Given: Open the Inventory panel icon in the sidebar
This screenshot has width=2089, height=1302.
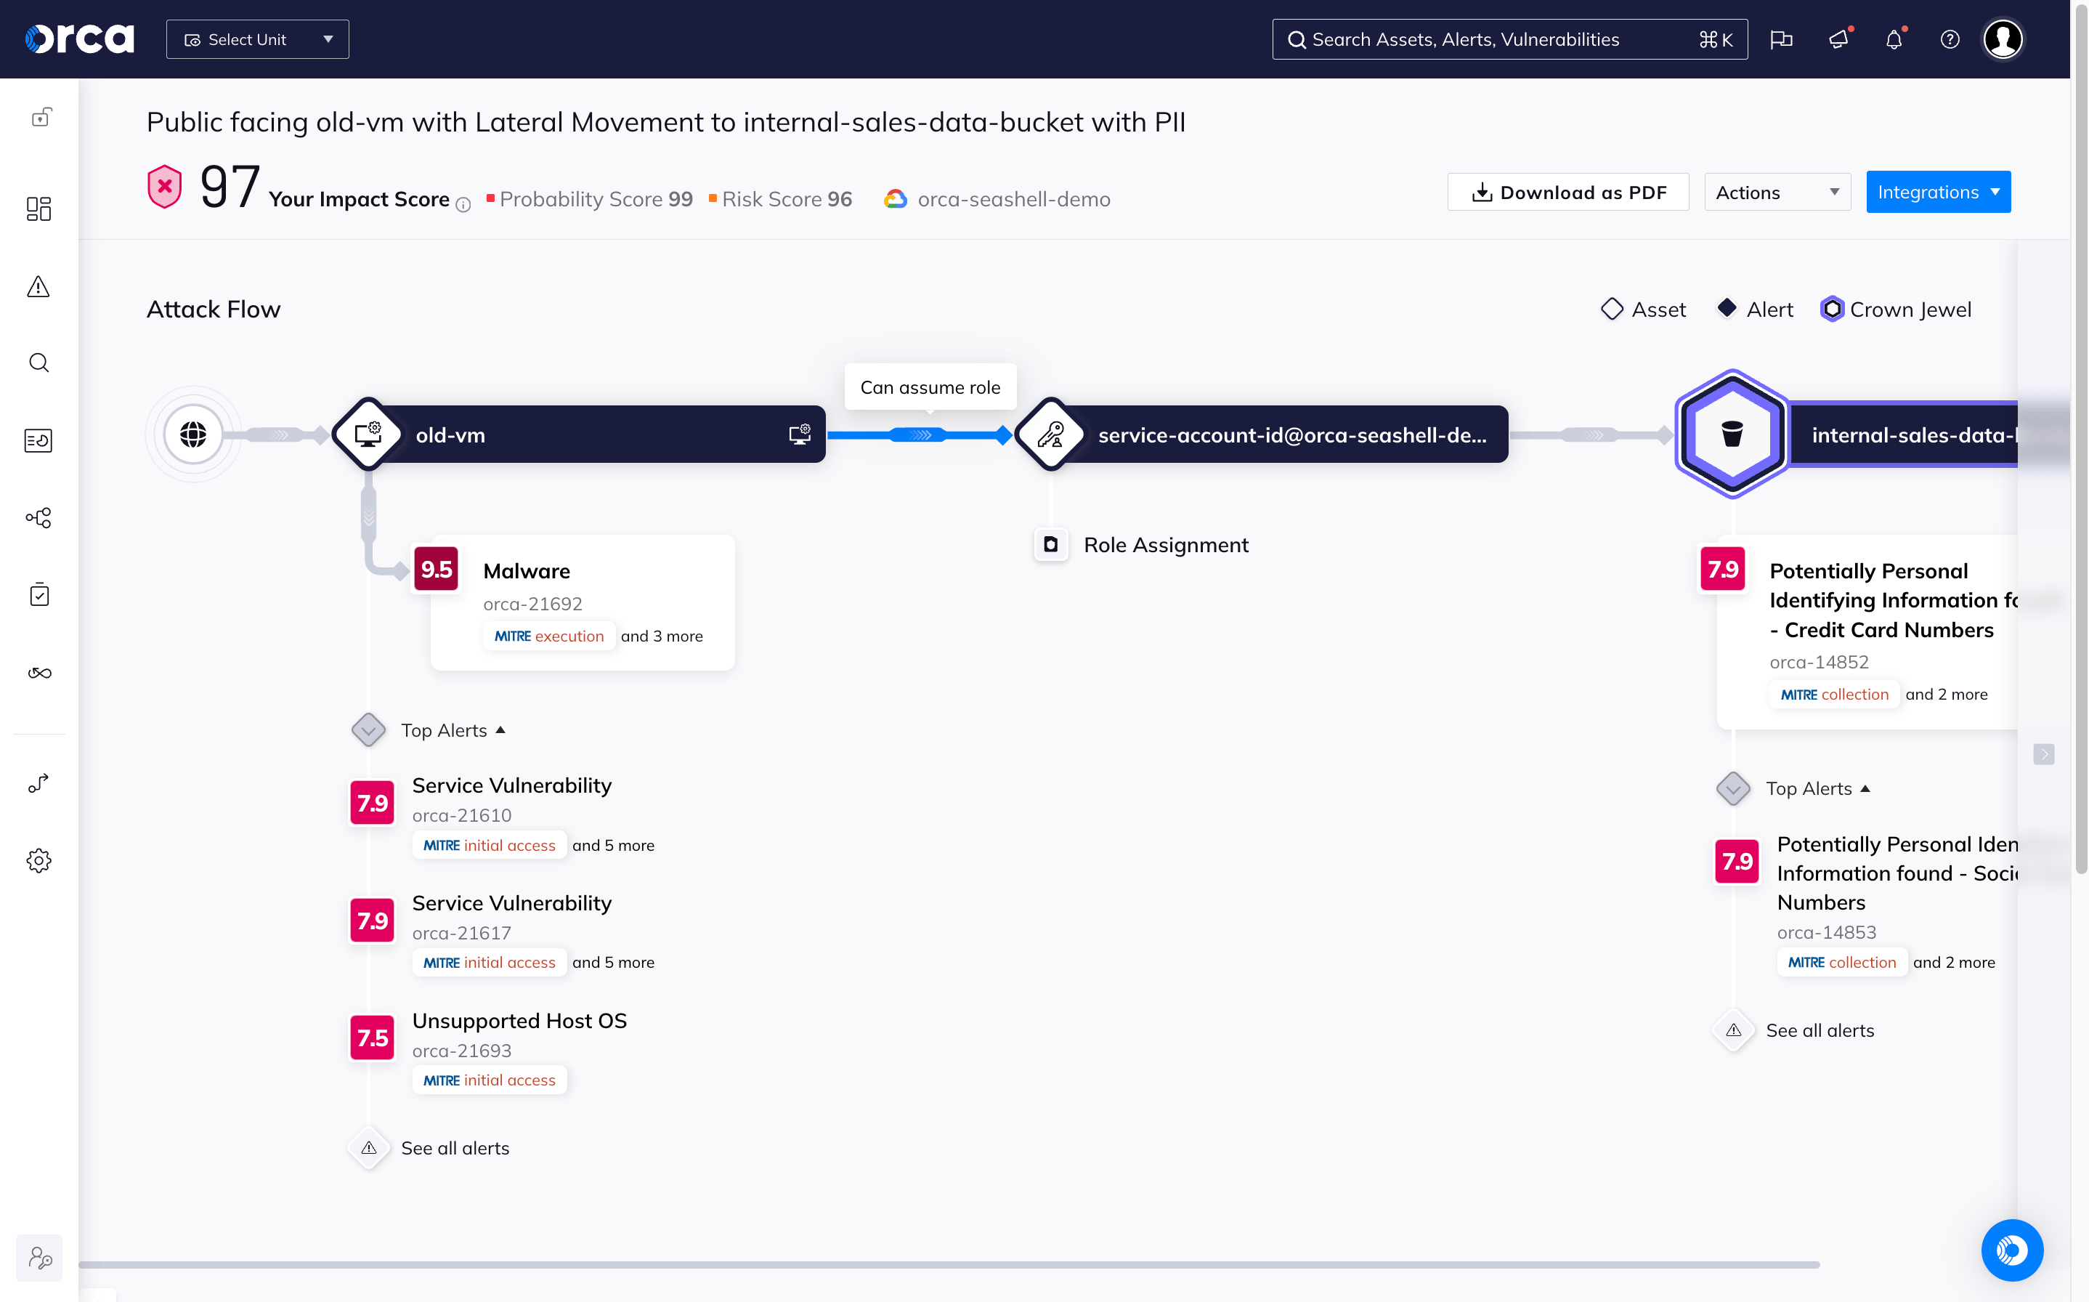Looking at the screenshot, I should click(x=38, y=440).
